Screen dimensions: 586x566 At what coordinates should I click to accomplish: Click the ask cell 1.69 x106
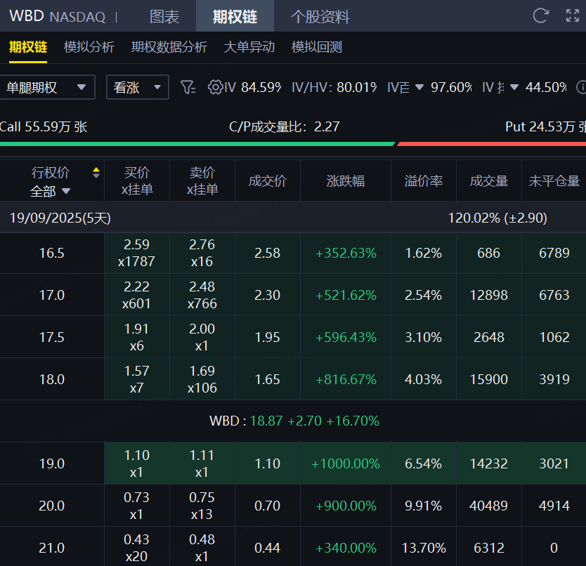202,379
